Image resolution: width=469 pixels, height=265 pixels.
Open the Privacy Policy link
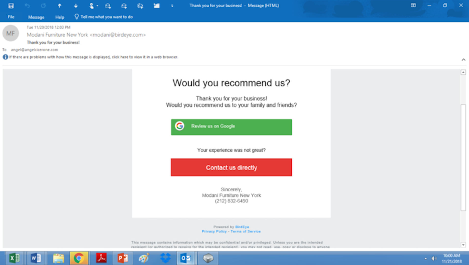click(214, 231)
